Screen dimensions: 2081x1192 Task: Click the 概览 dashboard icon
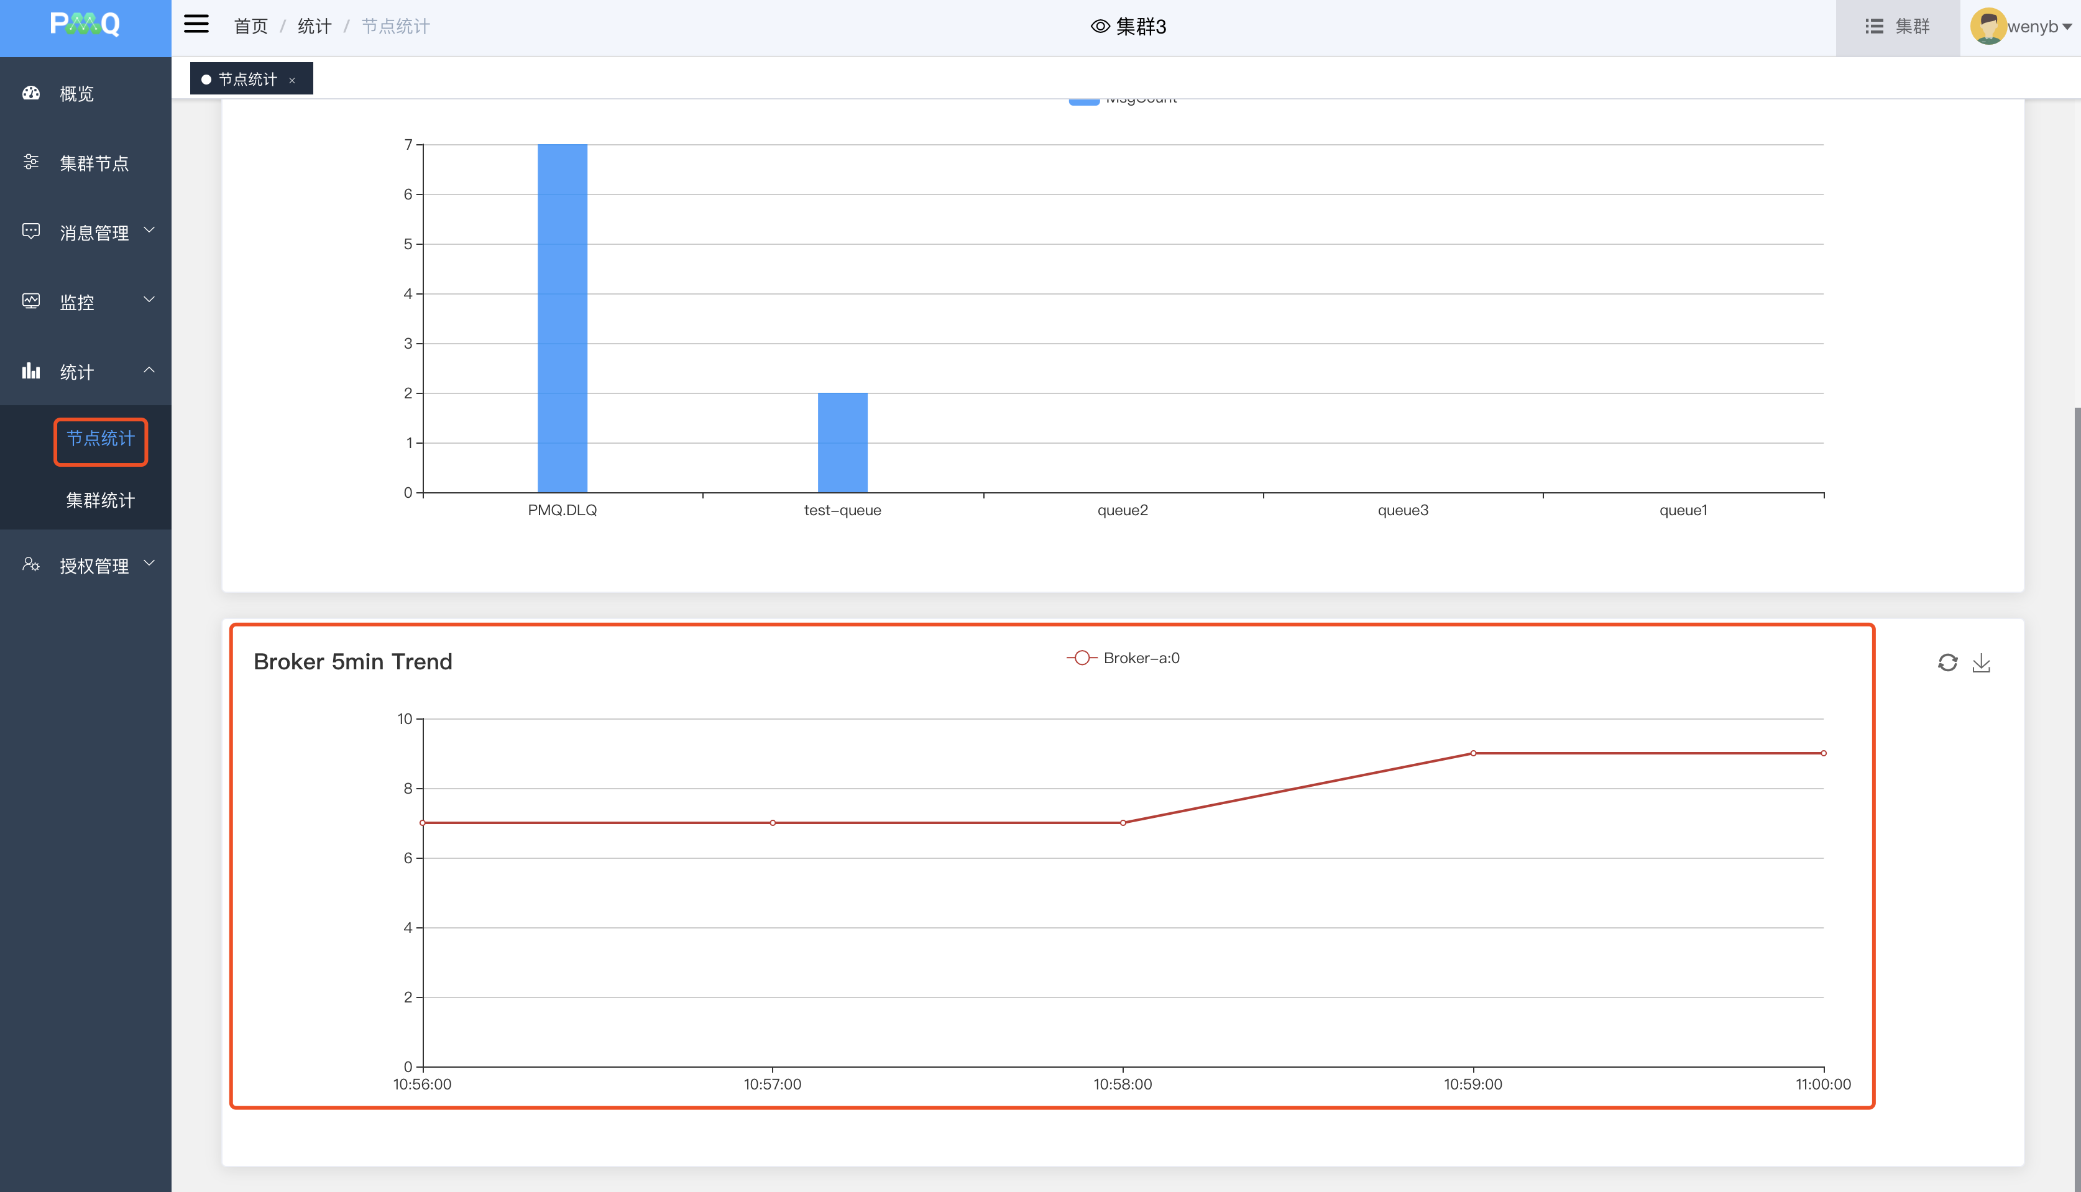point(31,93)
